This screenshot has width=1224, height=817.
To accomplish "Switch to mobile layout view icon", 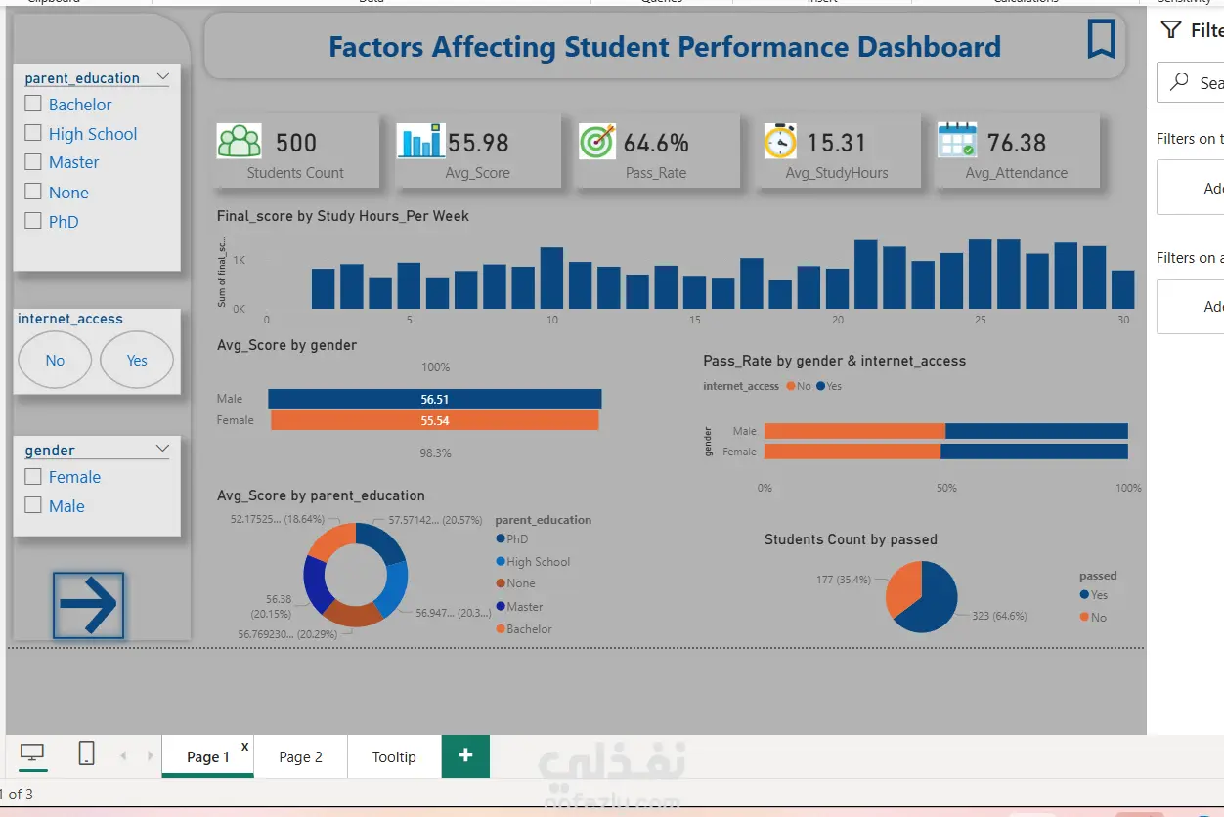I will [x=86, y=753].
